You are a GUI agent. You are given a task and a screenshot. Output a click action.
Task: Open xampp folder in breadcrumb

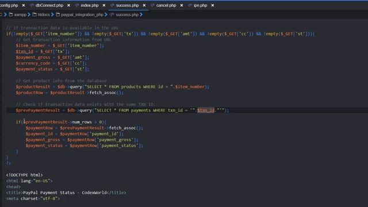20,14
